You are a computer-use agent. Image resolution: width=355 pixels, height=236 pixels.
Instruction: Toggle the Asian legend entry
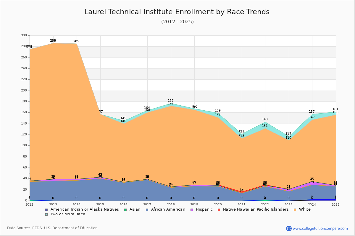[x=132, y=209]
